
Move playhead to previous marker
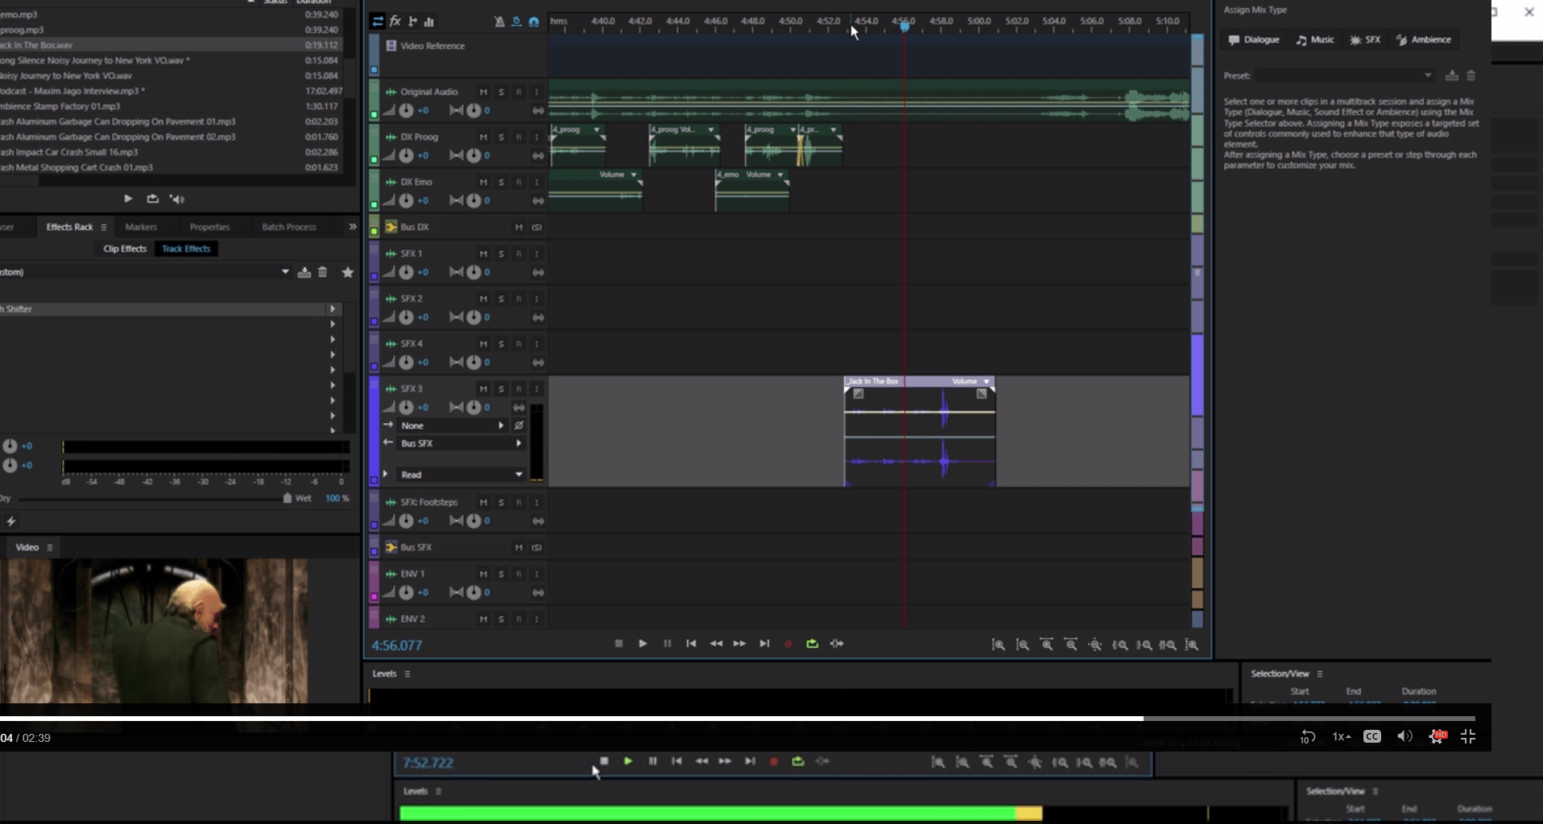pos(691,644)
